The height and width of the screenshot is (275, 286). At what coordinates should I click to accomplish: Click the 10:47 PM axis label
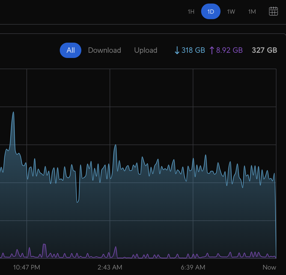(26, 267)
